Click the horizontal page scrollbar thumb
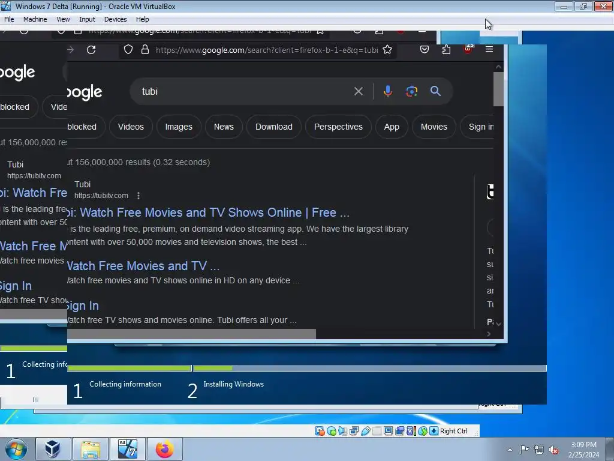Viewport: 614px width, 461px height. tap(191, 334)
